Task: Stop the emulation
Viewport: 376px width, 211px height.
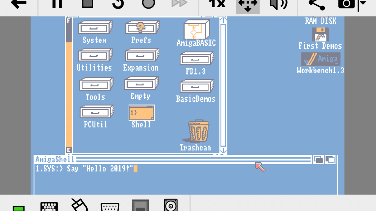Action: click(87, 4)
